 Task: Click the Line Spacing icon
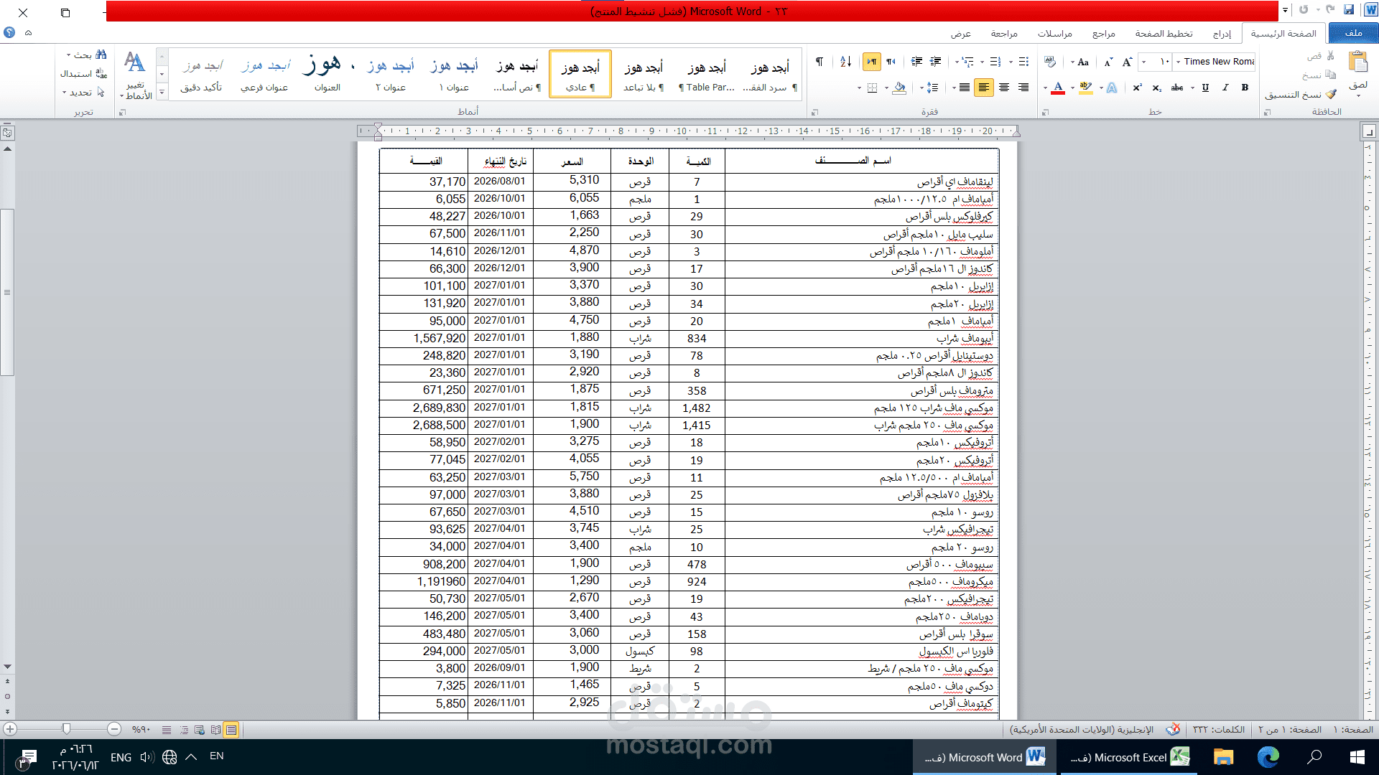[932, 88]
